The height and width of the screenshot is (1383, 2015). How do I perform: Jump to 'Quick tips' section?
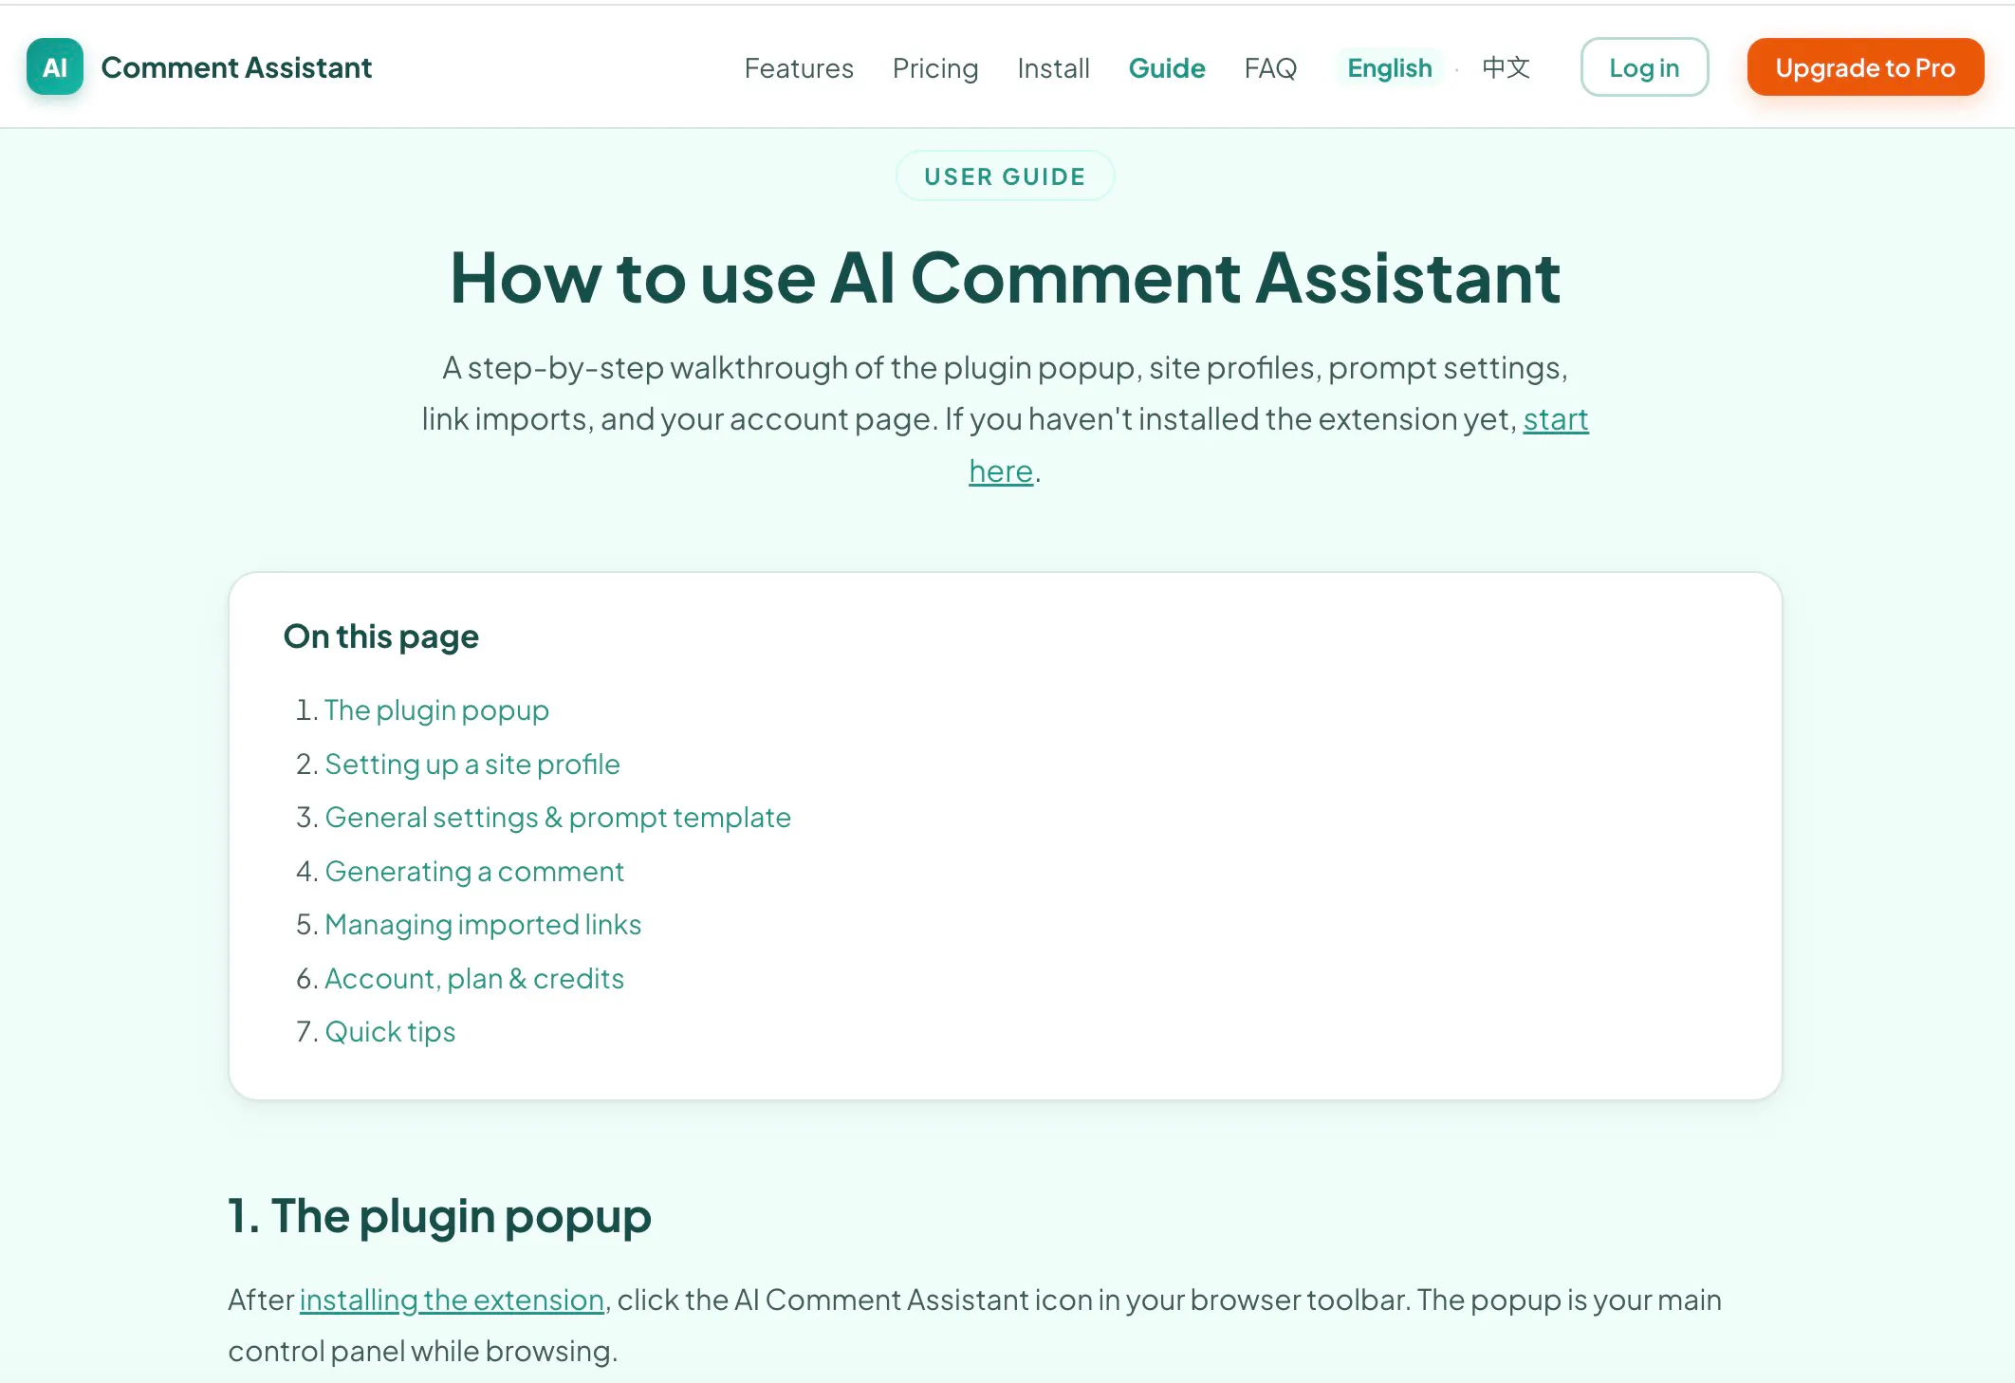point(390,1031)
